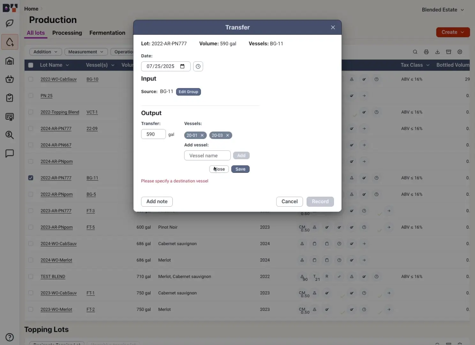Toggle the select-all lots checkbox
The width and height of the screenshot is (475, 345).
[x=31, y=65]
